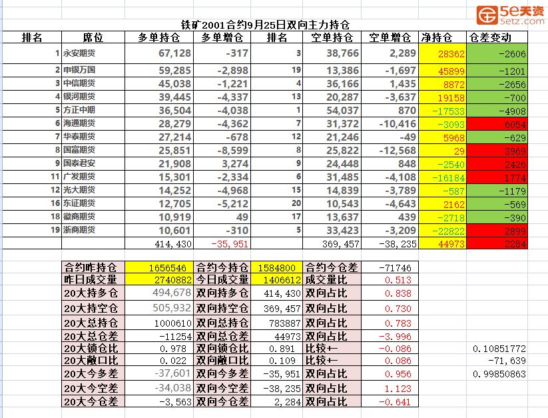Click the 徽商期货 seat cell

click(93, 216)
